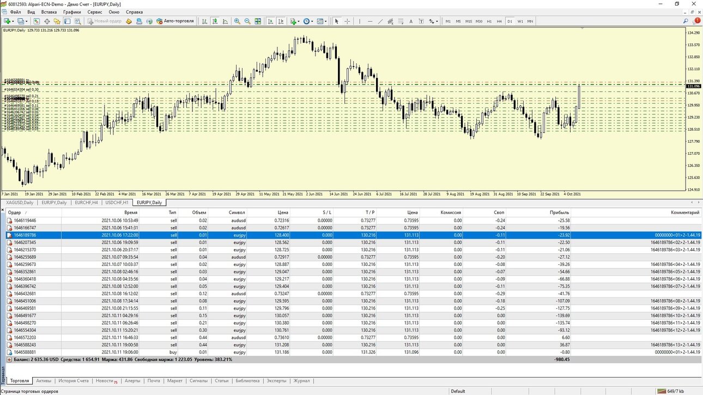Viewport: 703px width, 395px height.
Task: Switch timeframe to M1
Action: click(x=448, y=21)
